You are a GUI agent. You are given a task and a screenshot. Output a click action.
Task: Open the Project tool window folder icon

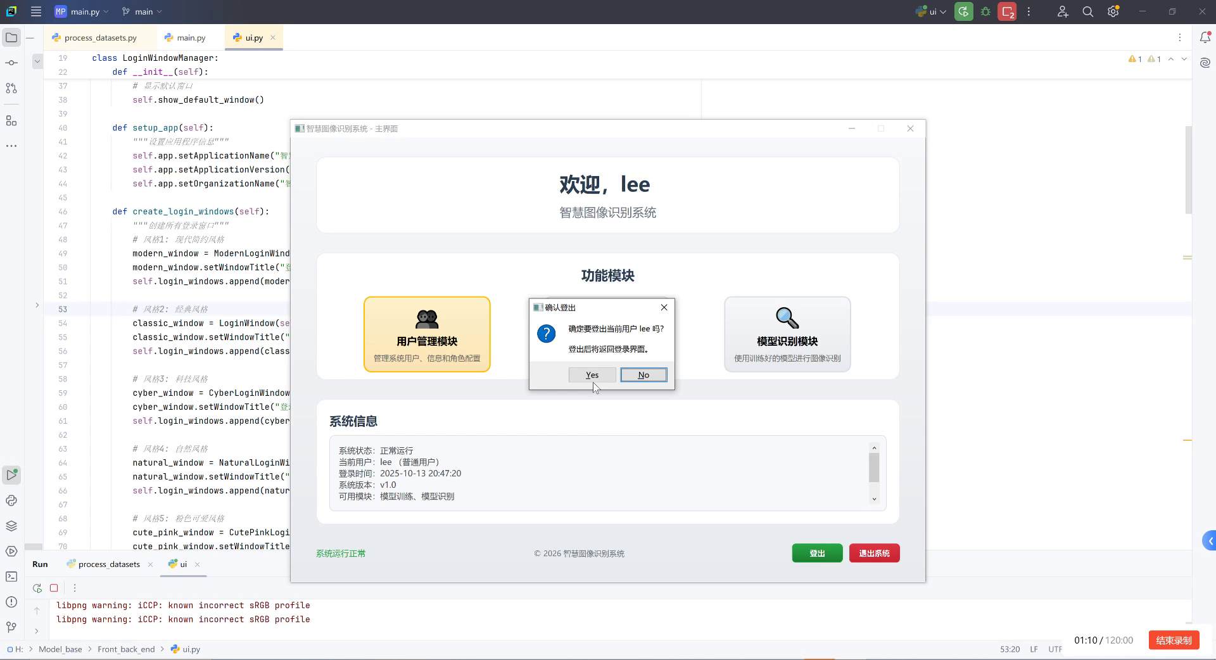pyautogui.click(x=11, y=38)
